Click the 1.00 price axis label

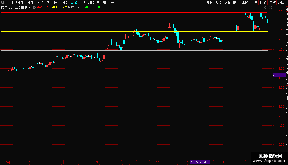(281, 135)
